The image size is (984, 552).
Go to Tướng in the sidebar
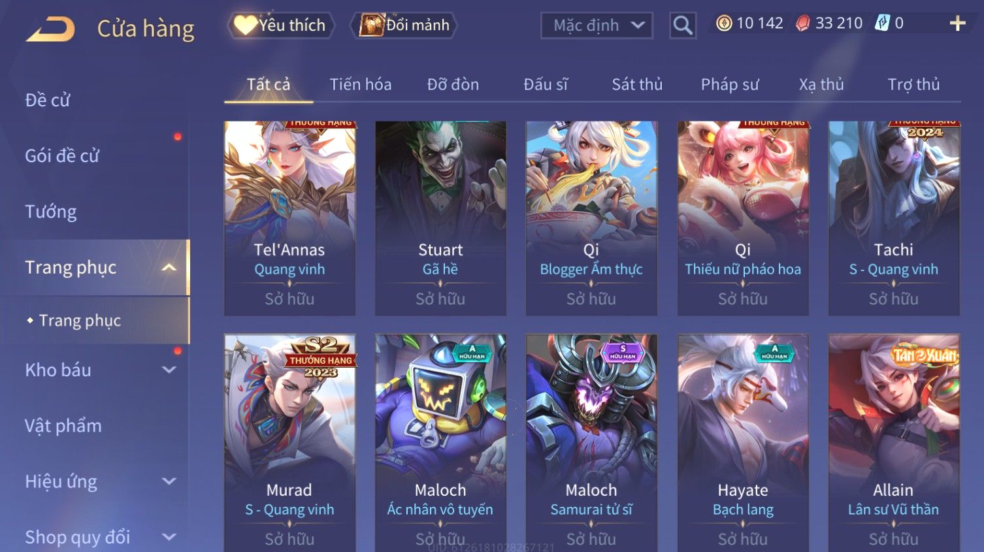coord(51,212)
